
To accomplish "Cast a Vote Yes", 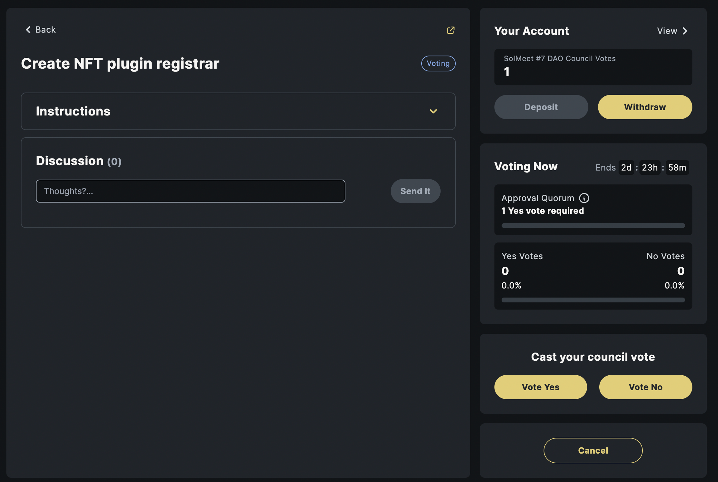I will 541,387.
